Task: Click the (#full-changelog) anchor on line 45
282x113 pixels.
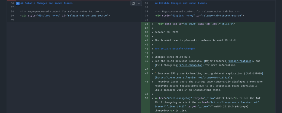Action: [191, 65]
